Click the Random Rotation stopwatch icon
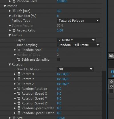This screenshot has height=119, width=114. 19,89
